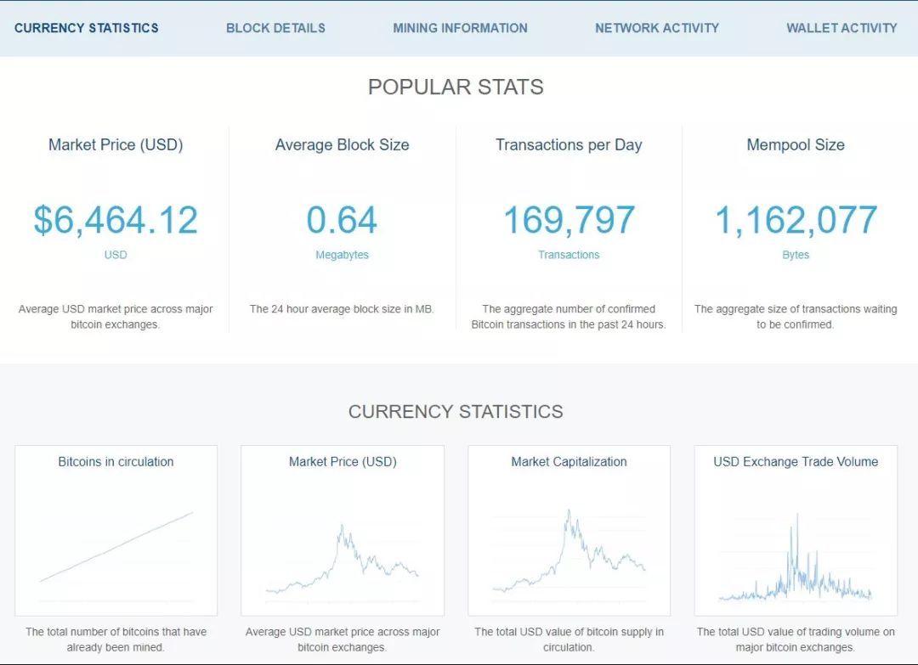
Task: Open the Market Price (USD) chart thumbnail
Action: point(343,544)
